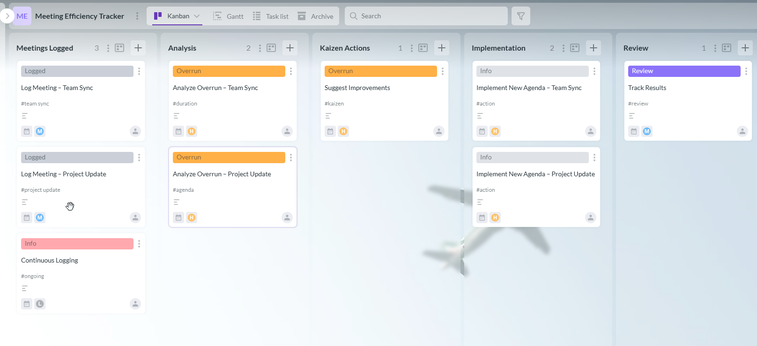Focus the Search field

tap(426, 16)
